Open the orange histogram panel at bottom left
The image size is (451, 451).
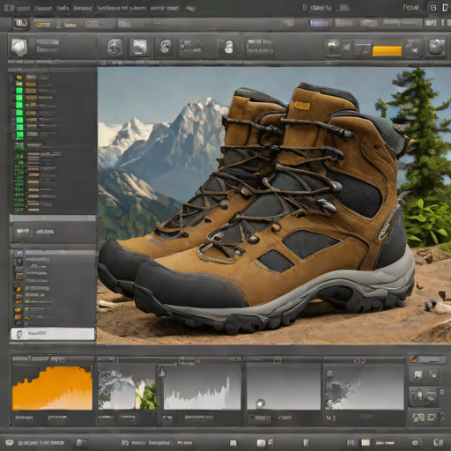click(52, 388)
